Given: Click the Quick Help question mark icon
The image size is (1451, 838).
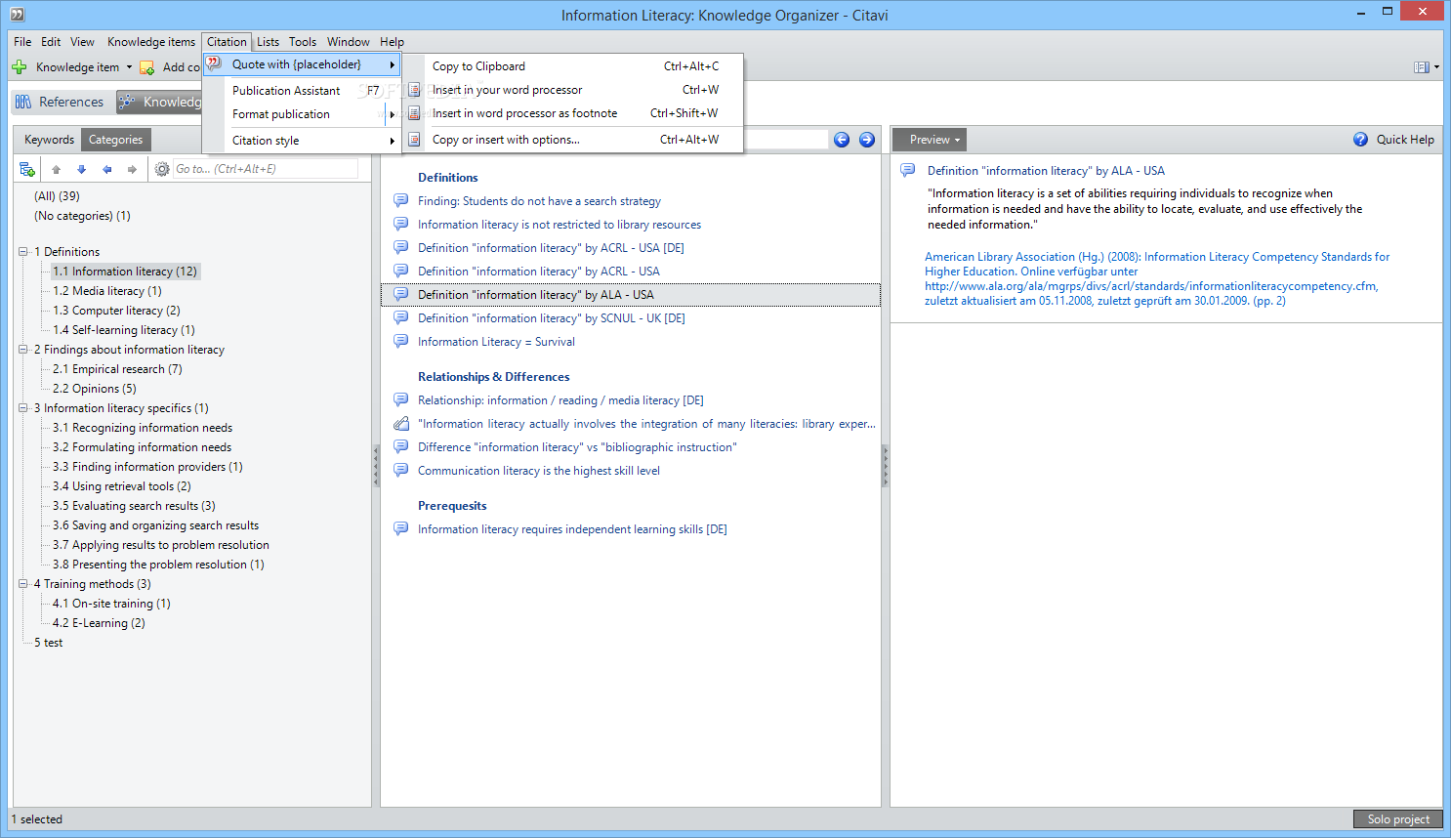Looking at the screenshot, I should (1361, 140).
